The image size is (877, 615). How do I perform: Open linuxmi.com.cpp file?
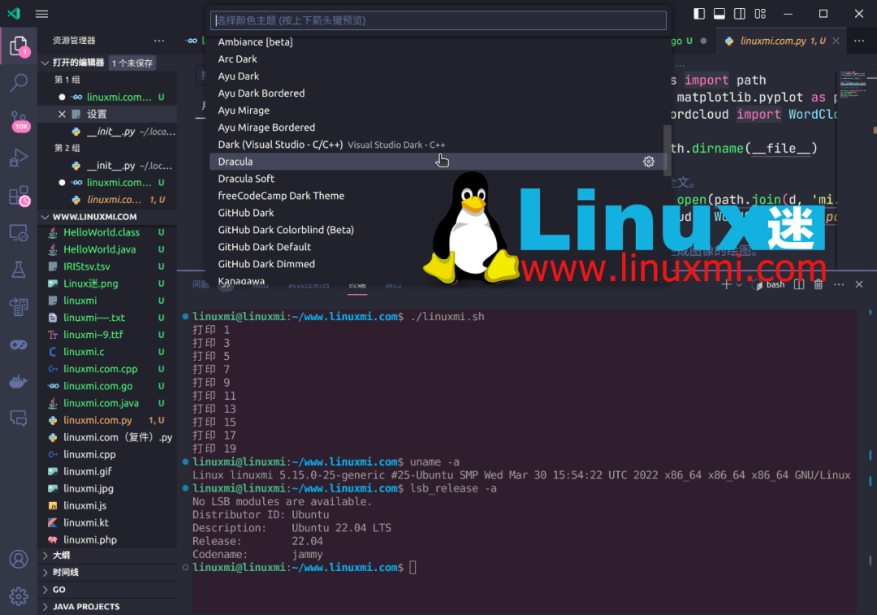click(107, 370)
